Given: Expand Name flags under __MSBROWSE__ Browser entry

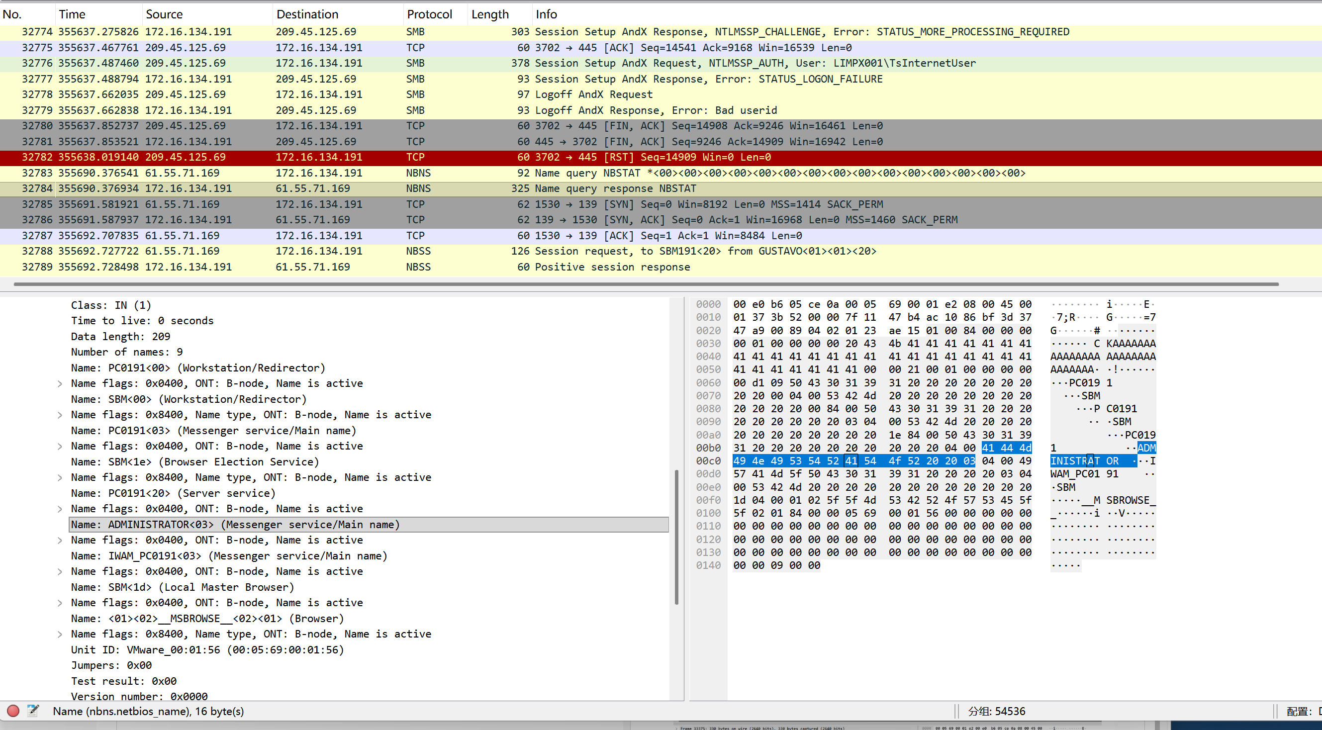Looking at the screenshot, I should click(x=60, y=634).
